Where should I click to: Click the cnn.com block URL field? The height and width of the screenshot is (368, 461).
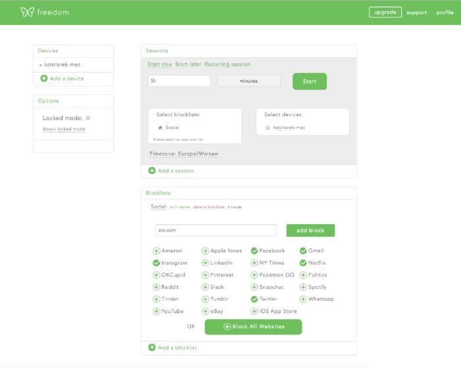tap(216, 231)
